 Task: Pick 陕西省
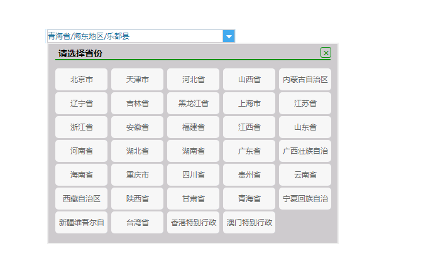pos(137,199)
